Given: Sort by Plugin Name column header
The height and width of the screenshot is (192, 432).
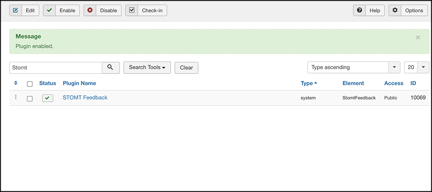Looking at the screenshot, I should pos(79,83).
